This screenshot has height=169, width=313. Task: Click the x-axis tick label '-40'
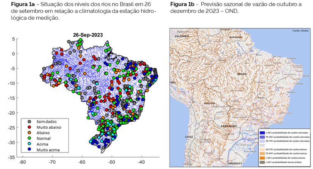141,162
